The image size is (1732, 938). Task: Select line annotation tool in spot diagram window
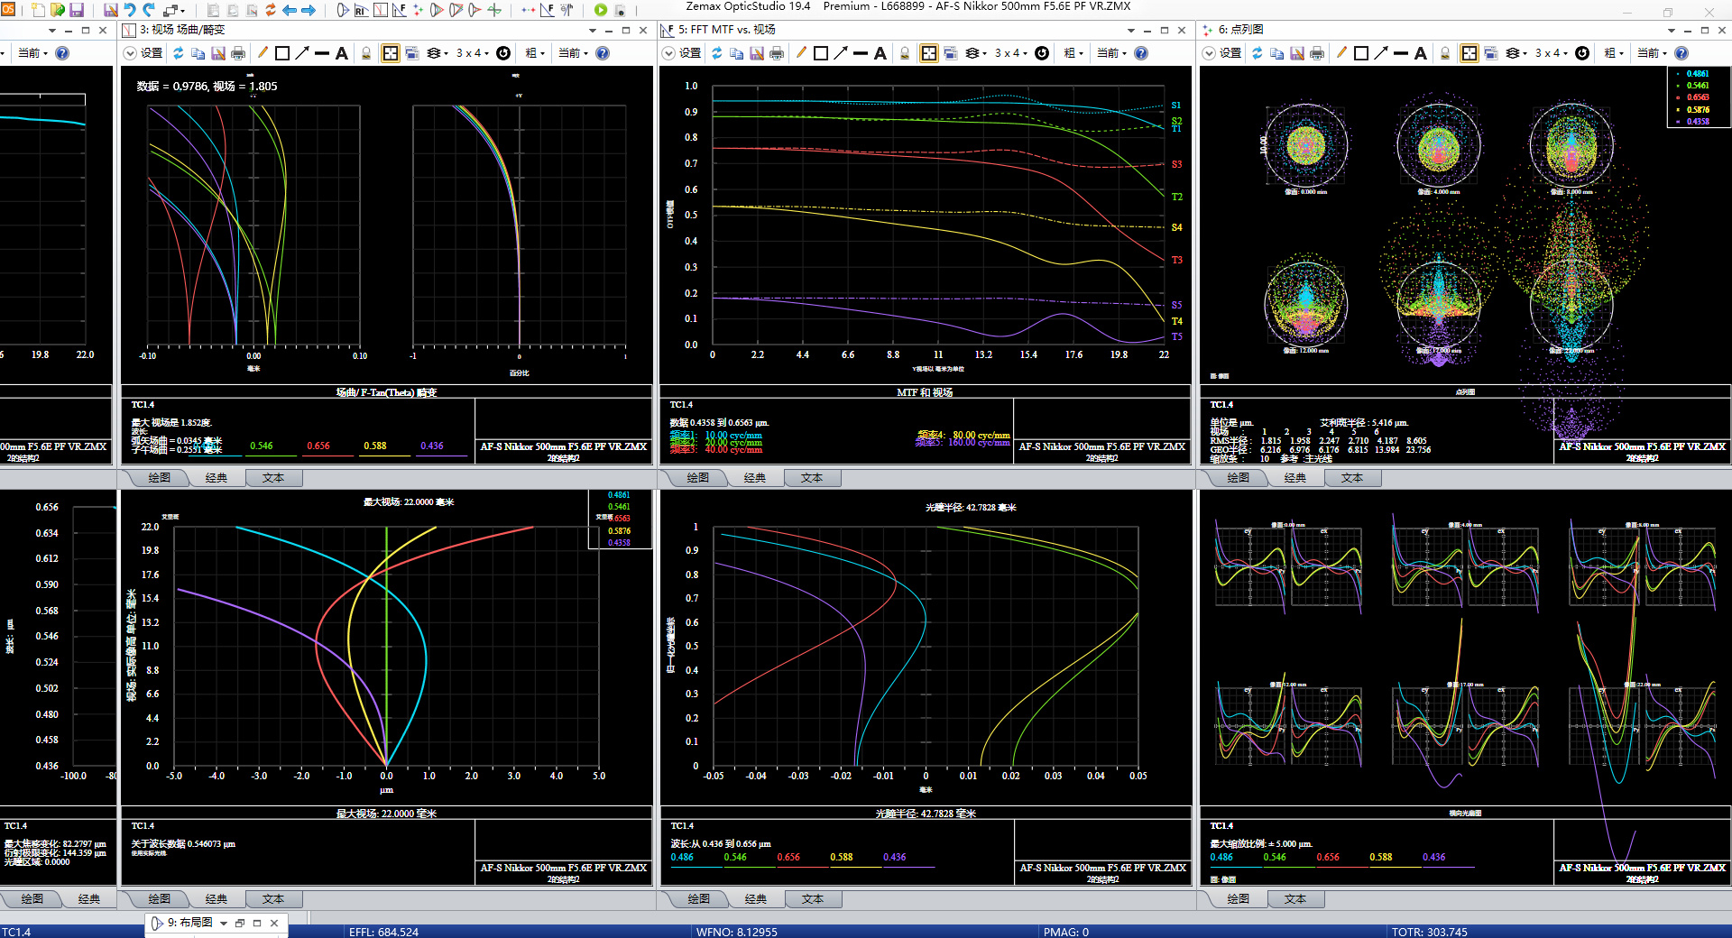click(x=1401, y=53)
